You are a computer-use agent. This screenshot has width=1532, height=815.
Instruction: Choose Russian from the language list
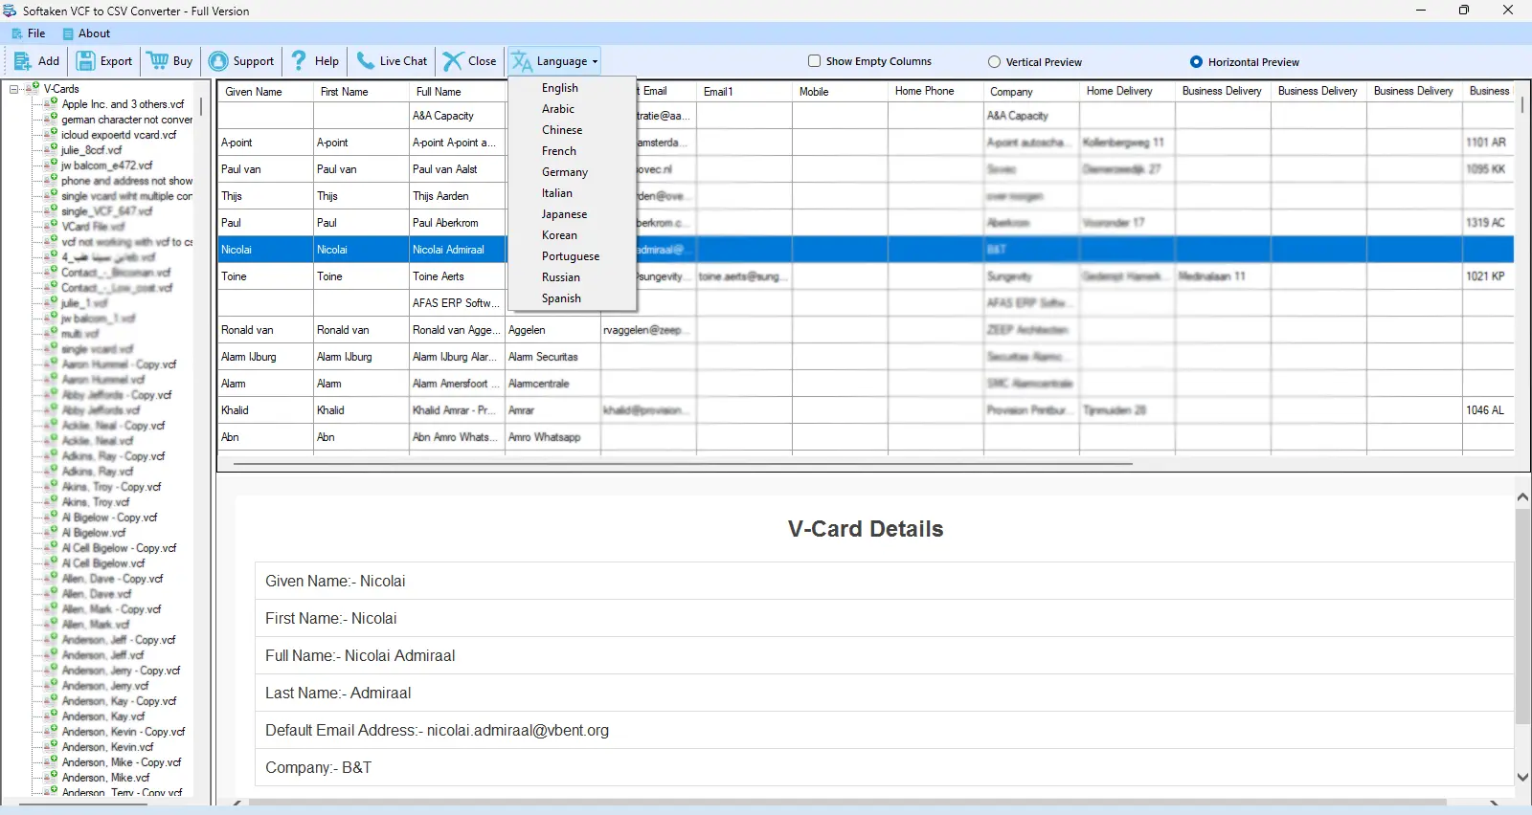click(561, 277)
